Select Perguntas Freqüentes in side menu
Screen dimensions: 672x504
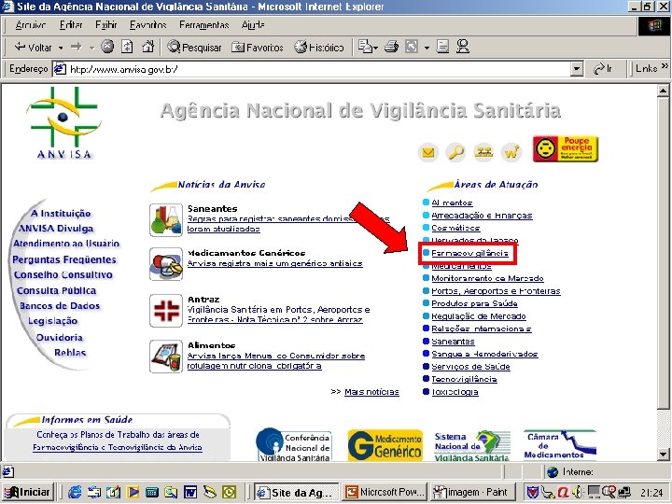(64, 259)
